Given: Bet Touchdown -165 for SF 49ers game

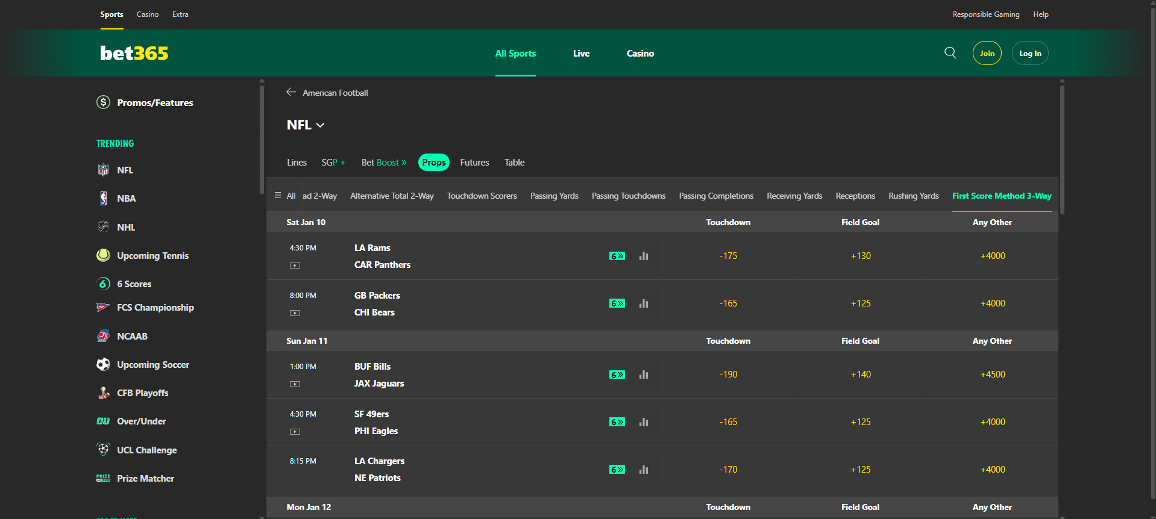Looking at the screenshot, I should click(728, 422).
